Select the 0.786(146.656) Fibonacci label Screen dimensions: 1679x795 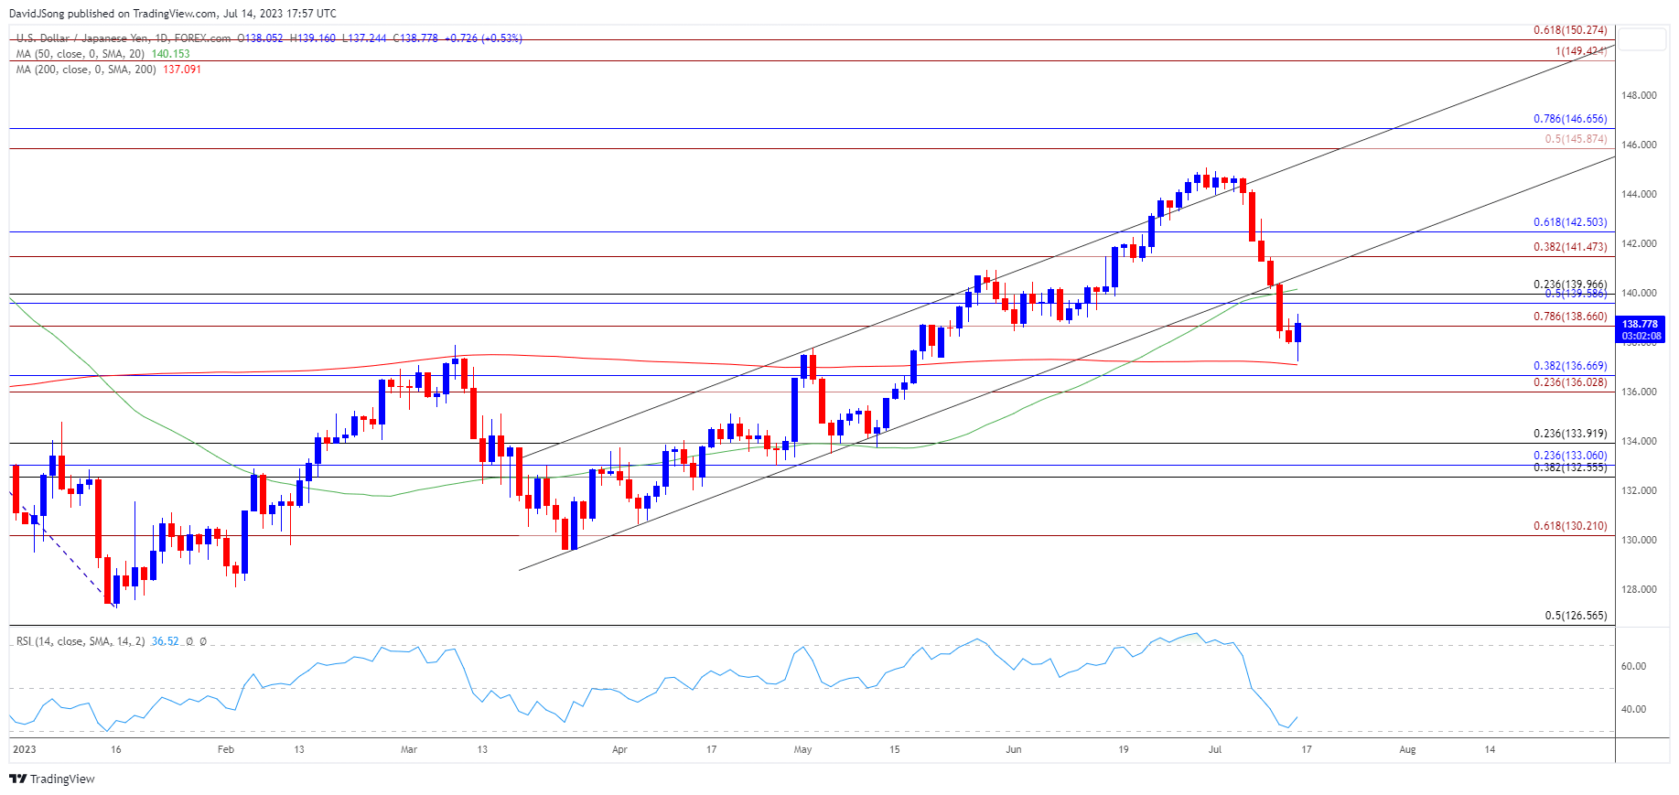click(x=1570, y=119)
